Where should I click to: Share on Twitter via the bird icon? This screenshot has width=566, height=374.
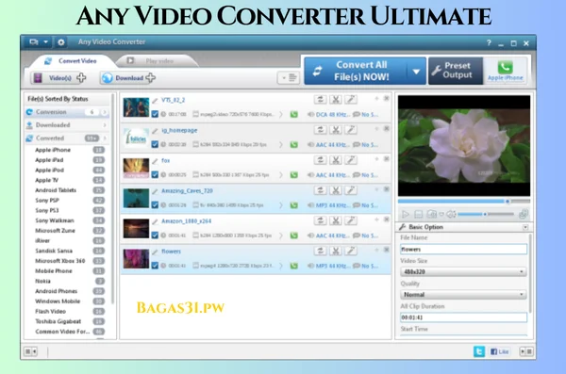(479, 351)
